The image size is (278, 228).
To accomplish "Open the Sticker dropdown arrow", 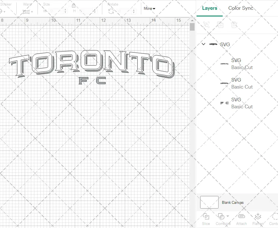I will 5,12.
